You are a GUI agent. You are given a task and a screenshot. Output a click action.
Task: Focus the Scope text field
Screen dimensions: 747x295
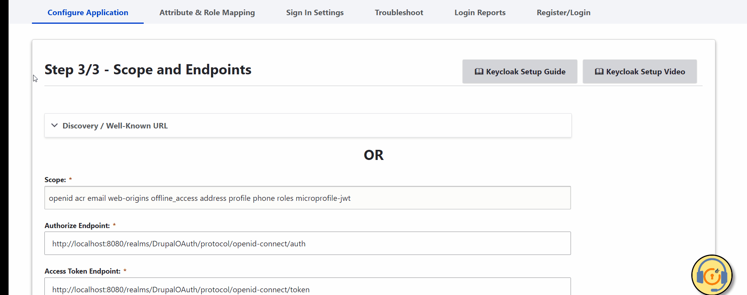[x=307, y=198]
